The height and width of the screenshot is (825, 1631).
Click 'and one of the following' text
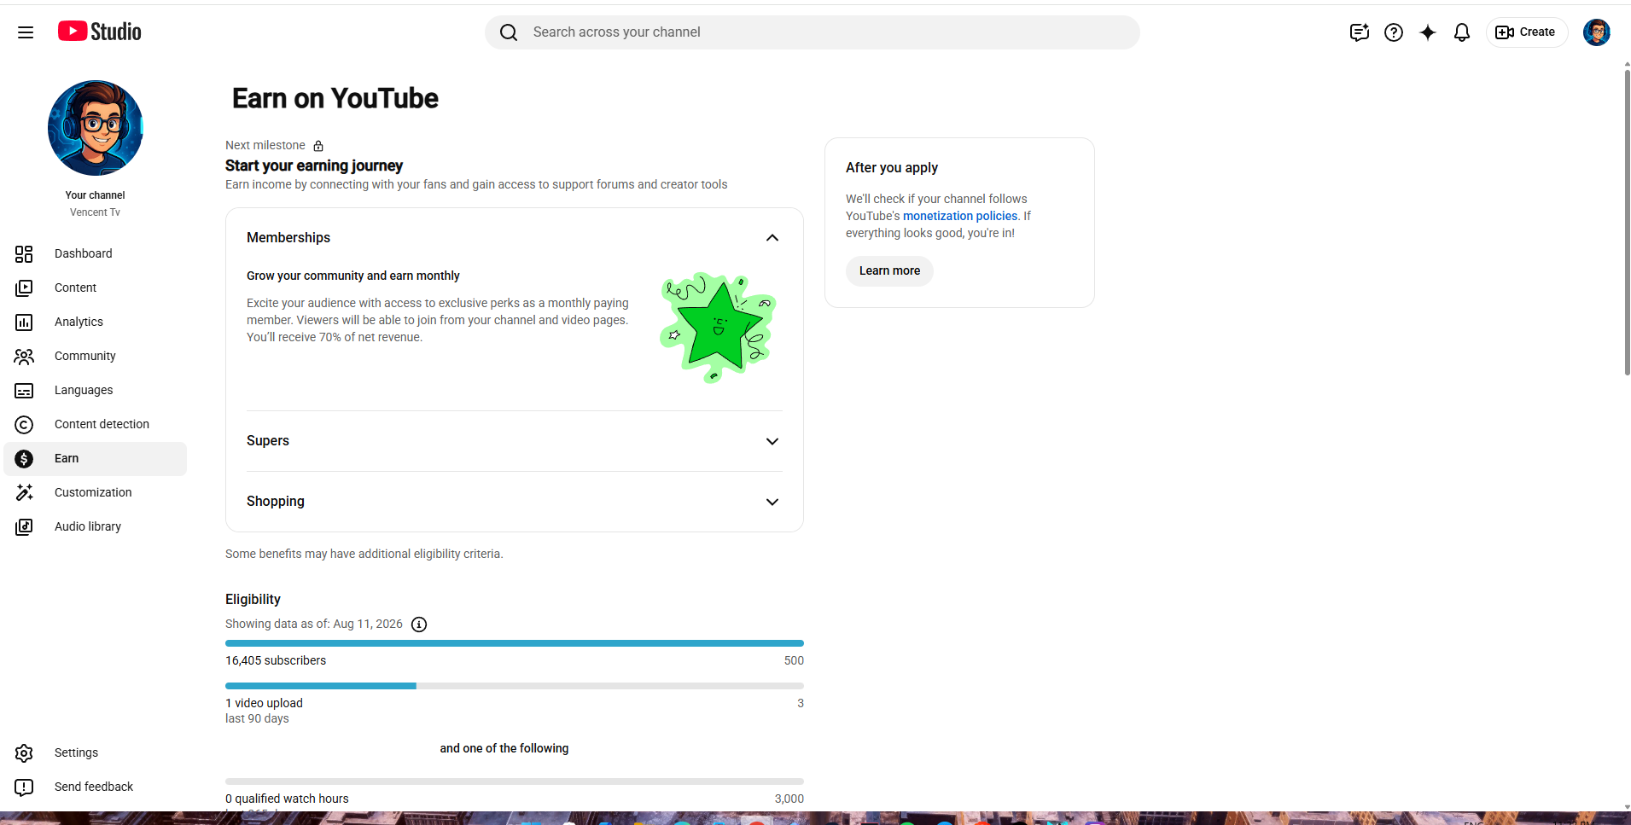[504, 748]
